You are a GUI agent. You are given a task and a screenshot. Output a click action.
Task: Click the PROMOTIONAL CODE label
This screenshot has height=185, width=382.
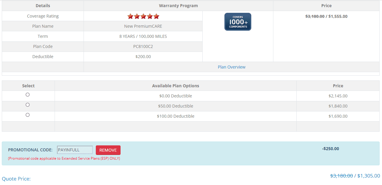coord(30,150)
